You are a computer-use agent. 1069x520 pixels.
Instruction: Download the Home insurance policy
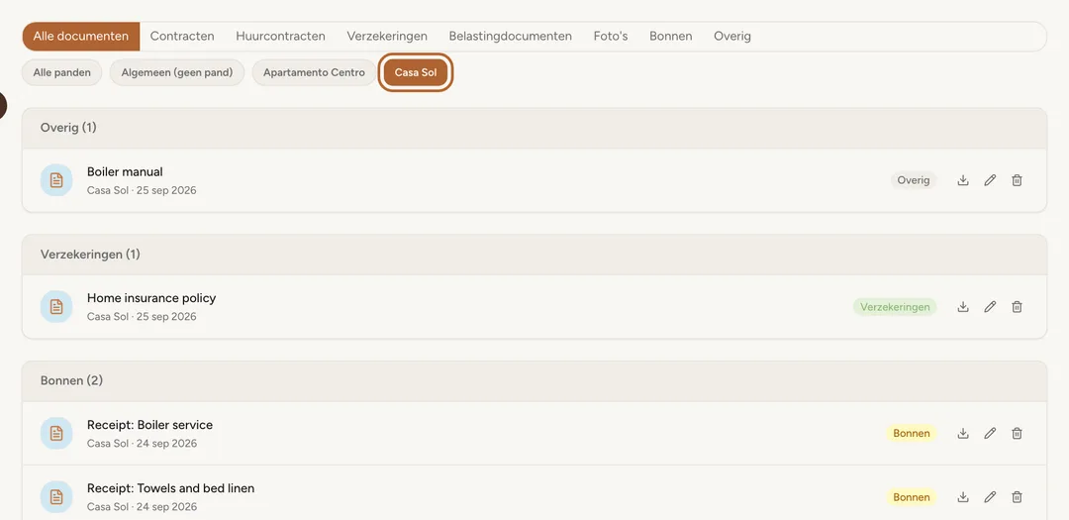[963, 307]
